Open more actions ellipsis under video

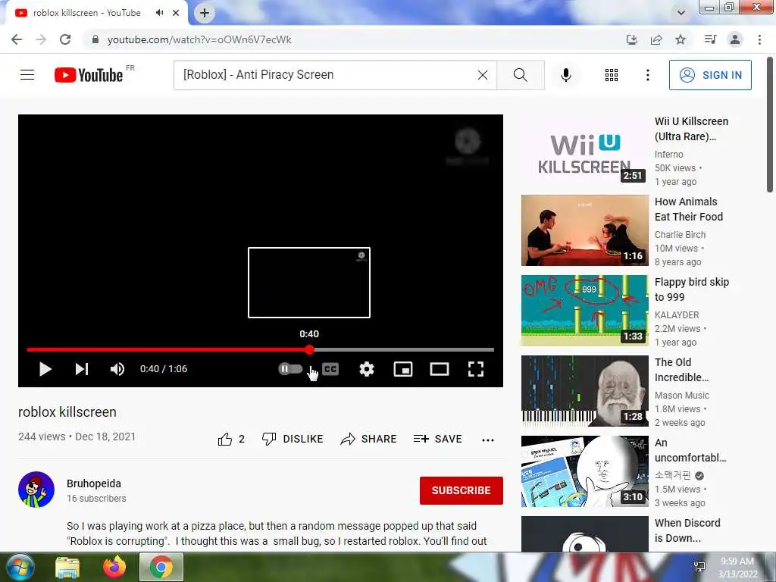click(x=488, y=440)
